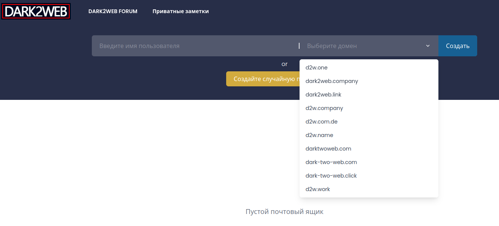Choose dark2web.link from list

click(369, 95)
